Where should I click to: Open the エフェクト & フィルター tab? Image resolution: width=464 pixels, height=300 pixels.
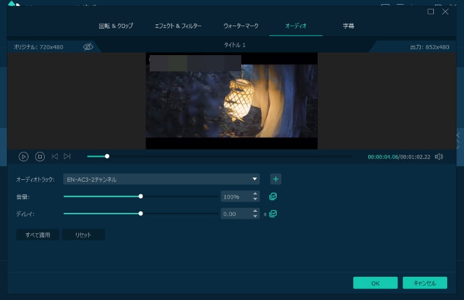coord(178,26)
